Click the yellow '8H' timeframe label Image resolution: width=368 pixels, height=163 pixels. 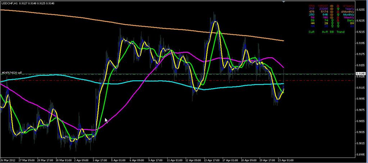pos(352,23)
